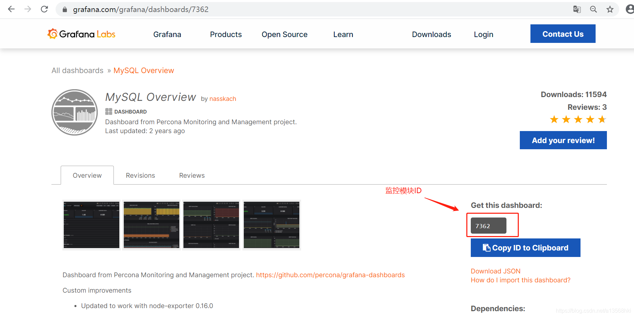Click the Grafana Labs logo
Image resolution: width=634 pixels, height=317 pixels.
(81, 34)
